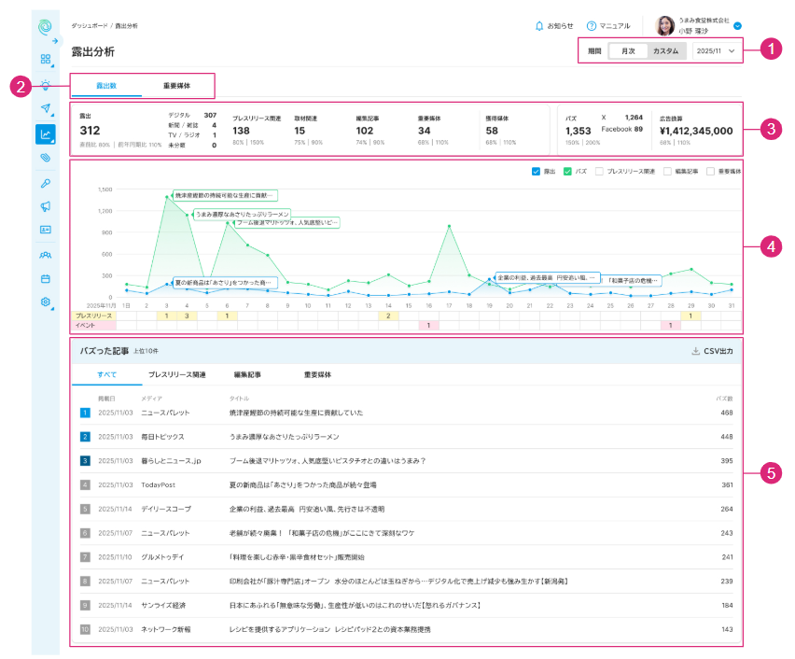Click the people group icon in sidebar
Viewport: 795px width, 659px height.
click(45, 254)
